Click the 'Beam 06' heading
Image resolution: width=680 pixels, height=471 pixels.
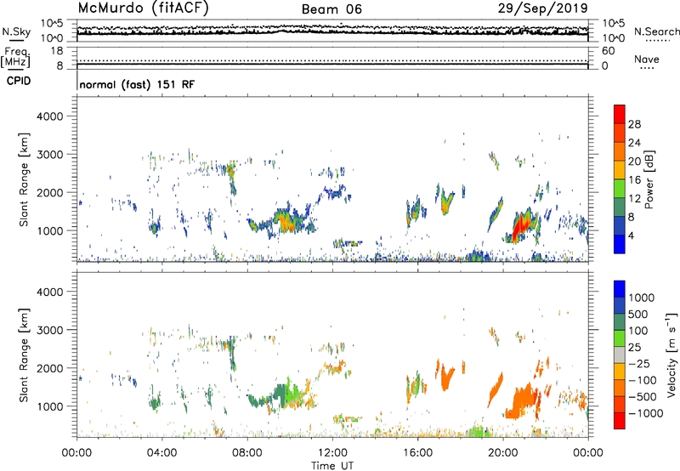[x=331, y=9]
